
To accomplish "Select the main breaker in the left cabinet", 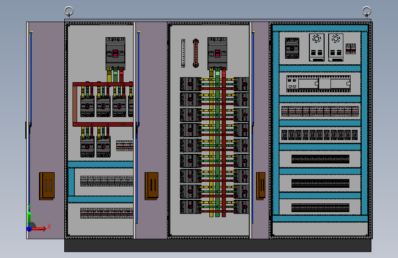I will click(x=115, y=54).
